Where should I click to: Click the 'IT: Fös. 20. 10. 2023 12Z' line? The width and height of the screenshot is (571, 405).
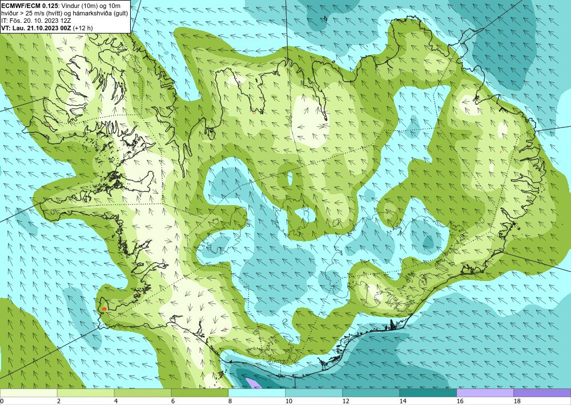(36, 21)
